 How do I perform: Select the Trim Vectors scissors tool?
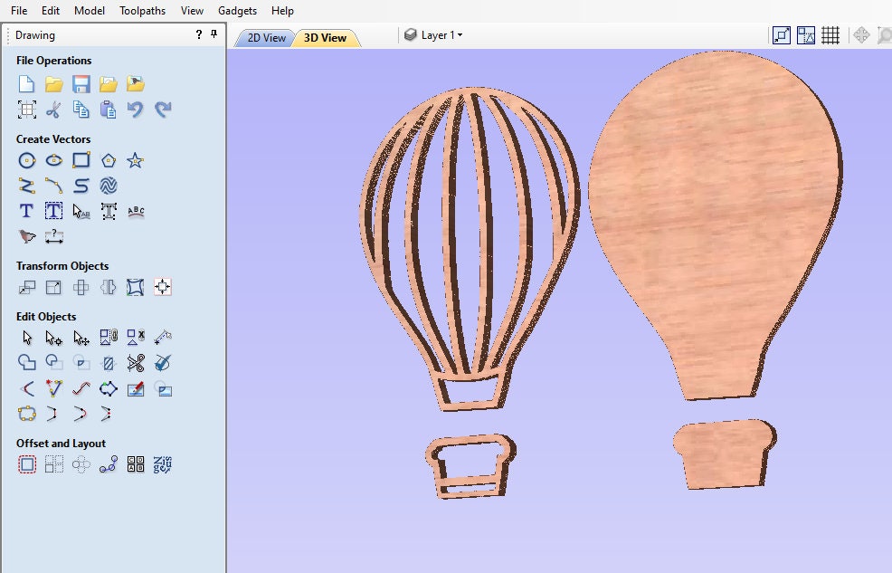pos(135,362)
